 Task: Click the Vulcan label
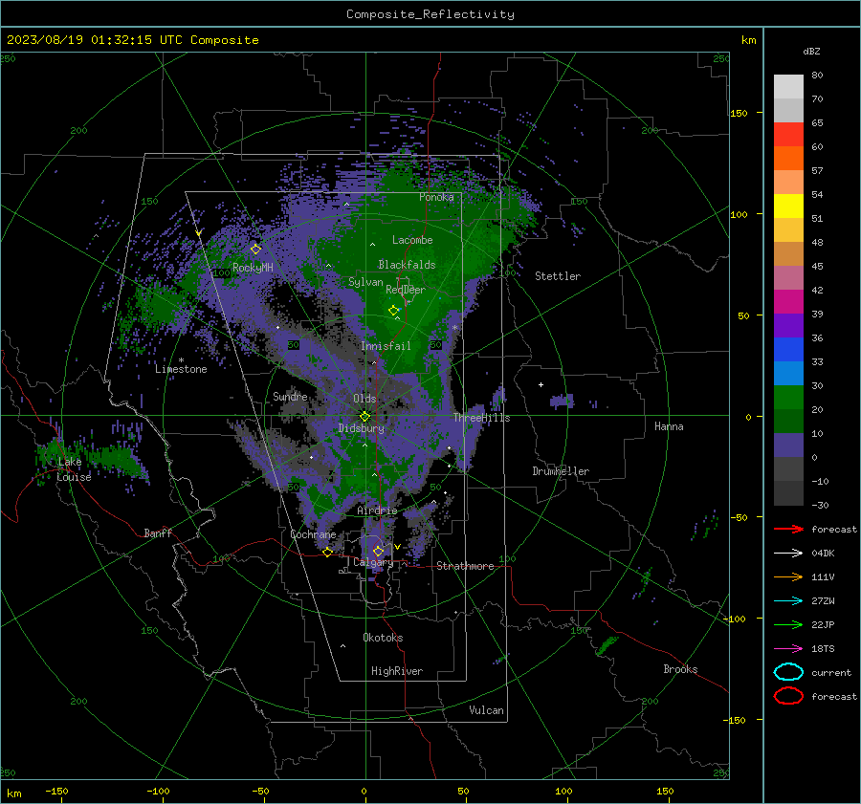coord(487,710)
